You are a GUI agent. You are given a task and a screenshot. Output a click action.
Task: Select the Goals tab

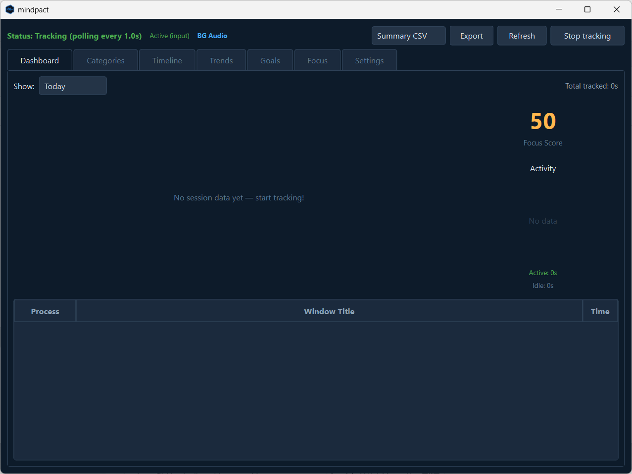point(270,60)
